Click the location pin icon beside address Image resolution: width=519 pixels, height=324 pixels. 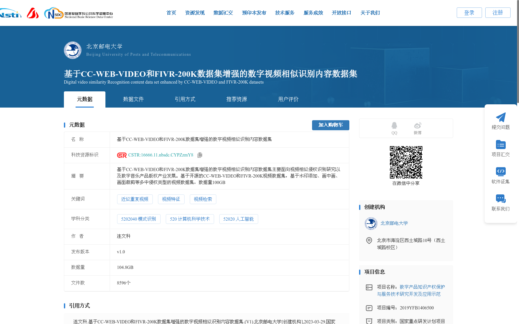pyautogui.click(x=369, y=240)
